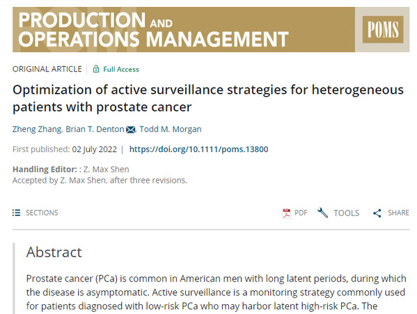Open author Todd M. Morgan's details

click(171, 129)
